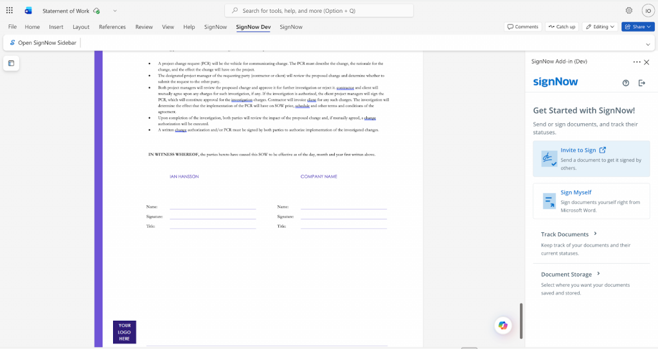Click the search box for tools and help
The image size is (658, 349).
click(x=319, y=10)
